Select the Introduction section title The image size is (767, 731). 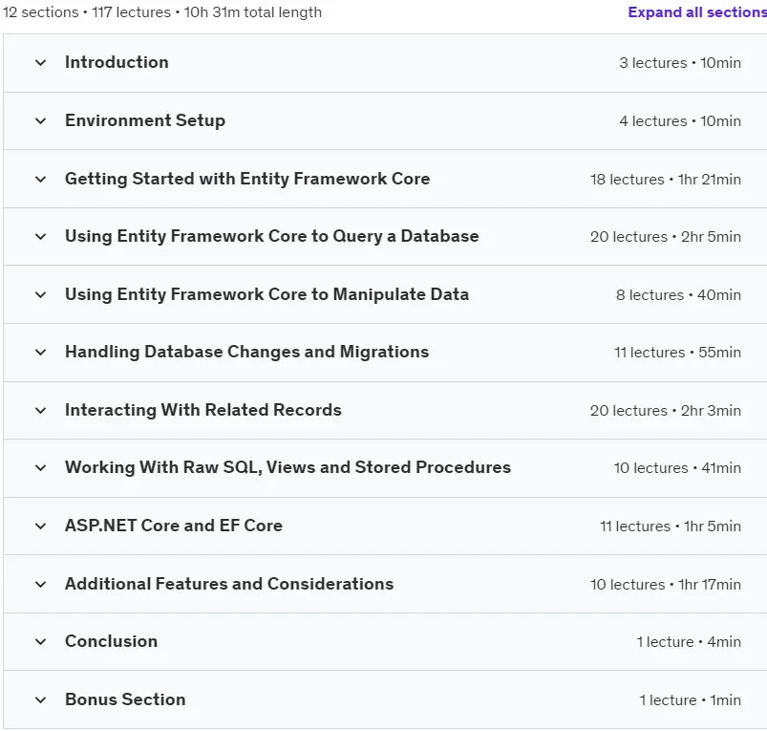click(x=117, y=62)
